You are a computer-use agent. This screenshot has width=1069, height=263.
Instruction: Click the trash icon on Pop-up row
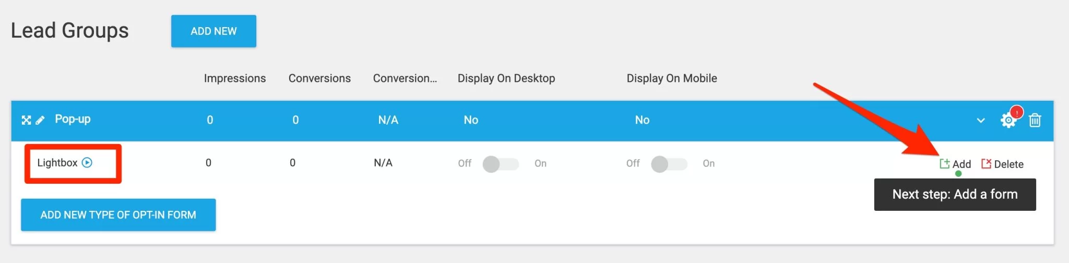1035,121
